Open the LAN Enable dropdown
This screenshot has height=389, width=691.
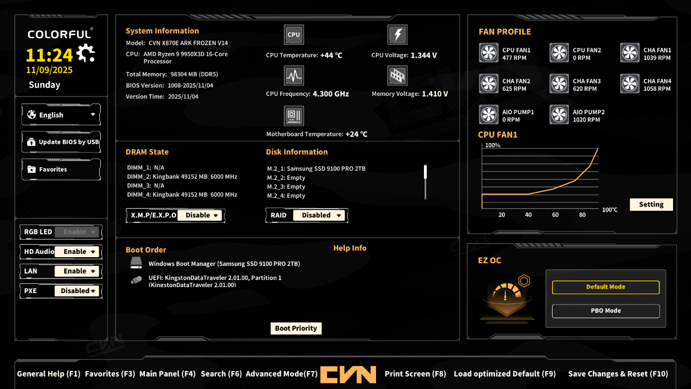77,271
